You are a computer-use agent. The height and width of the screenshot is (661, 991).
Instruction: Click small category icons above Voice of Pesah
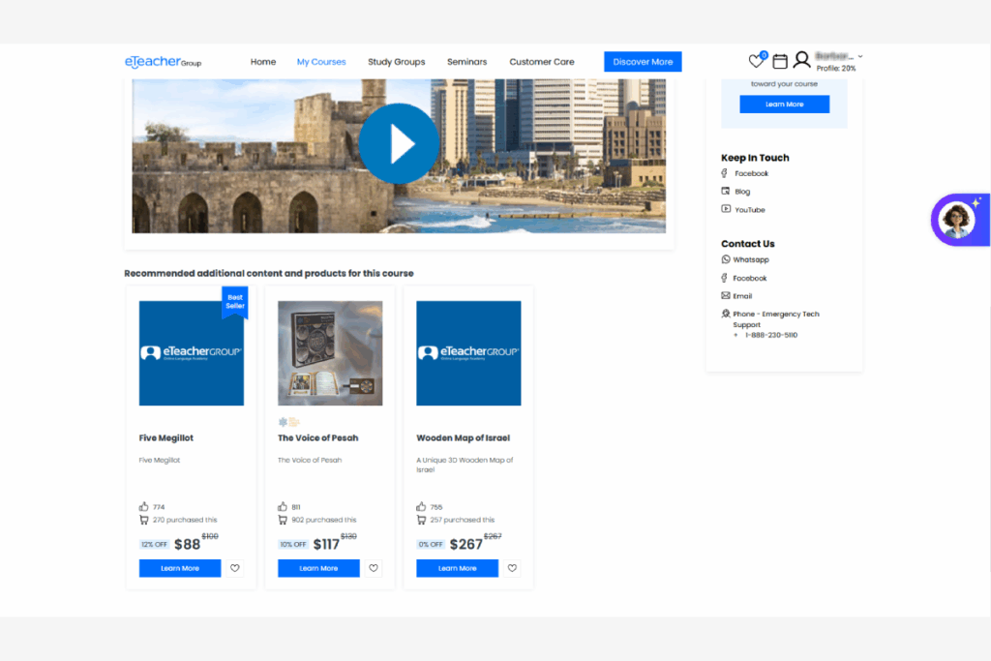(288, 422)
